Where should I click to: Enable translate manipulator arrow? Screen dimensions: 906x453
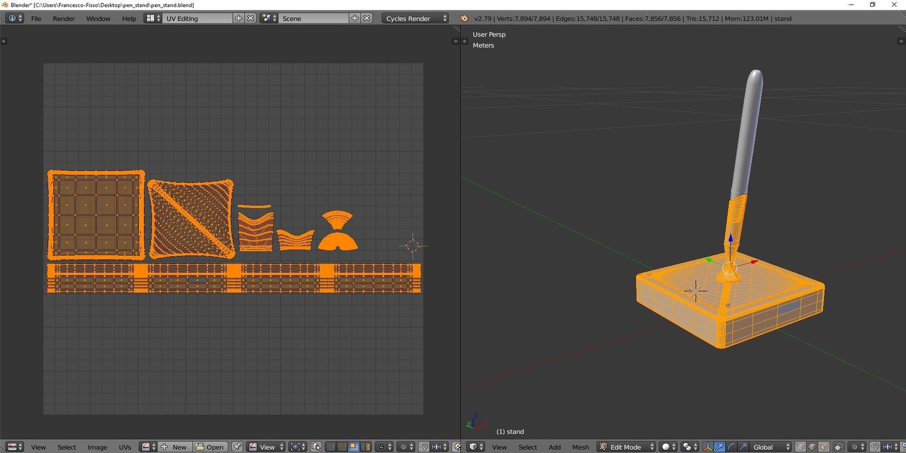click(720, 447)
